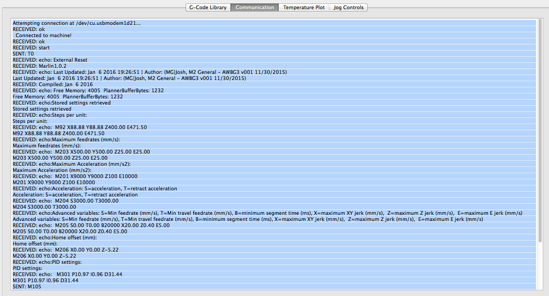
Task: Select the 'RECEIVED: Marlin1.0.2' firmware line
Action: click(x=39, y=66)
